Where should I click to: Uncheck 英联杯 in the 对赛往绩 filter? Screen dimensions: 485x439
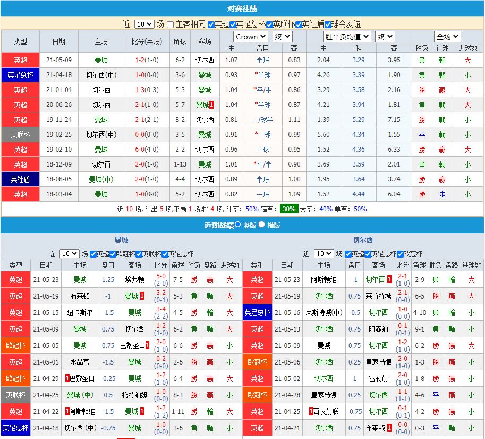(269, 25)
